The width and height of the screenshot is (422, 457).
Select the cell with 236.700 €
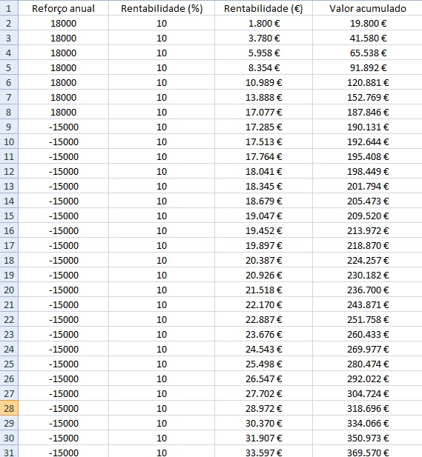367,290
